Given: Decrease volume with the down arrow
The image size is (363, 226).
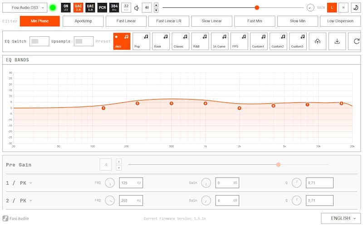Looking at the screenshot, I should tap(156, 10).
